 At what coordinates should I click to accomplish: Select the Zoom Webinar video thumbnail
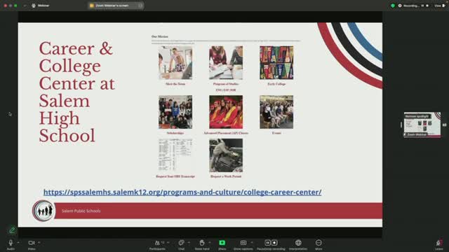(422, 125)
